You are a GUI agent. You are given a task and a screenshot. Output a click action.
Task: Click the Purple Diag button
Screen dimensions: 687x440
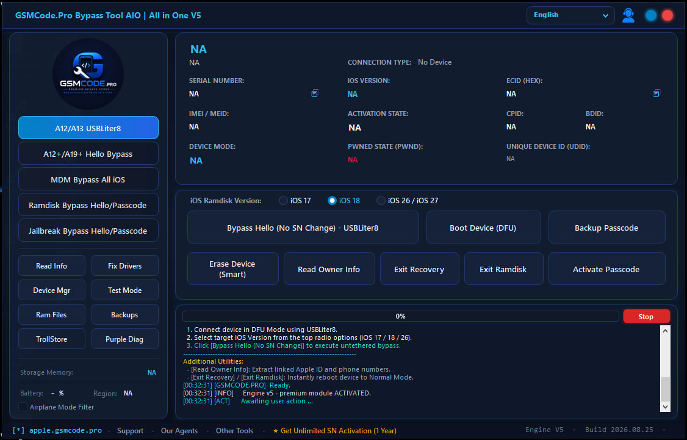point(125,339)
